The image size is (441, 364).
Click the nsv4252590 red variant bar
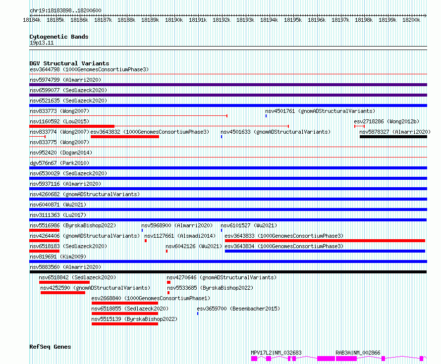(63, 293)
